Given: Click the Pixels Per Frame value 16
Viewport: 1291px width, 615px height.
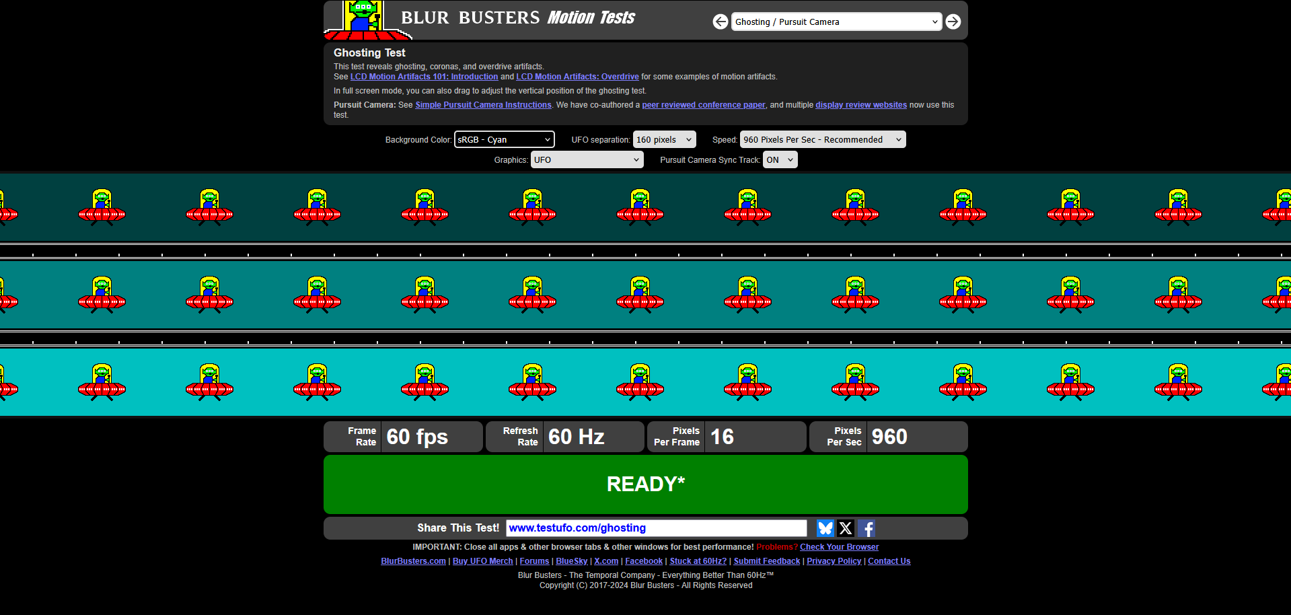Looking at the screenshot, I should 722,437.
